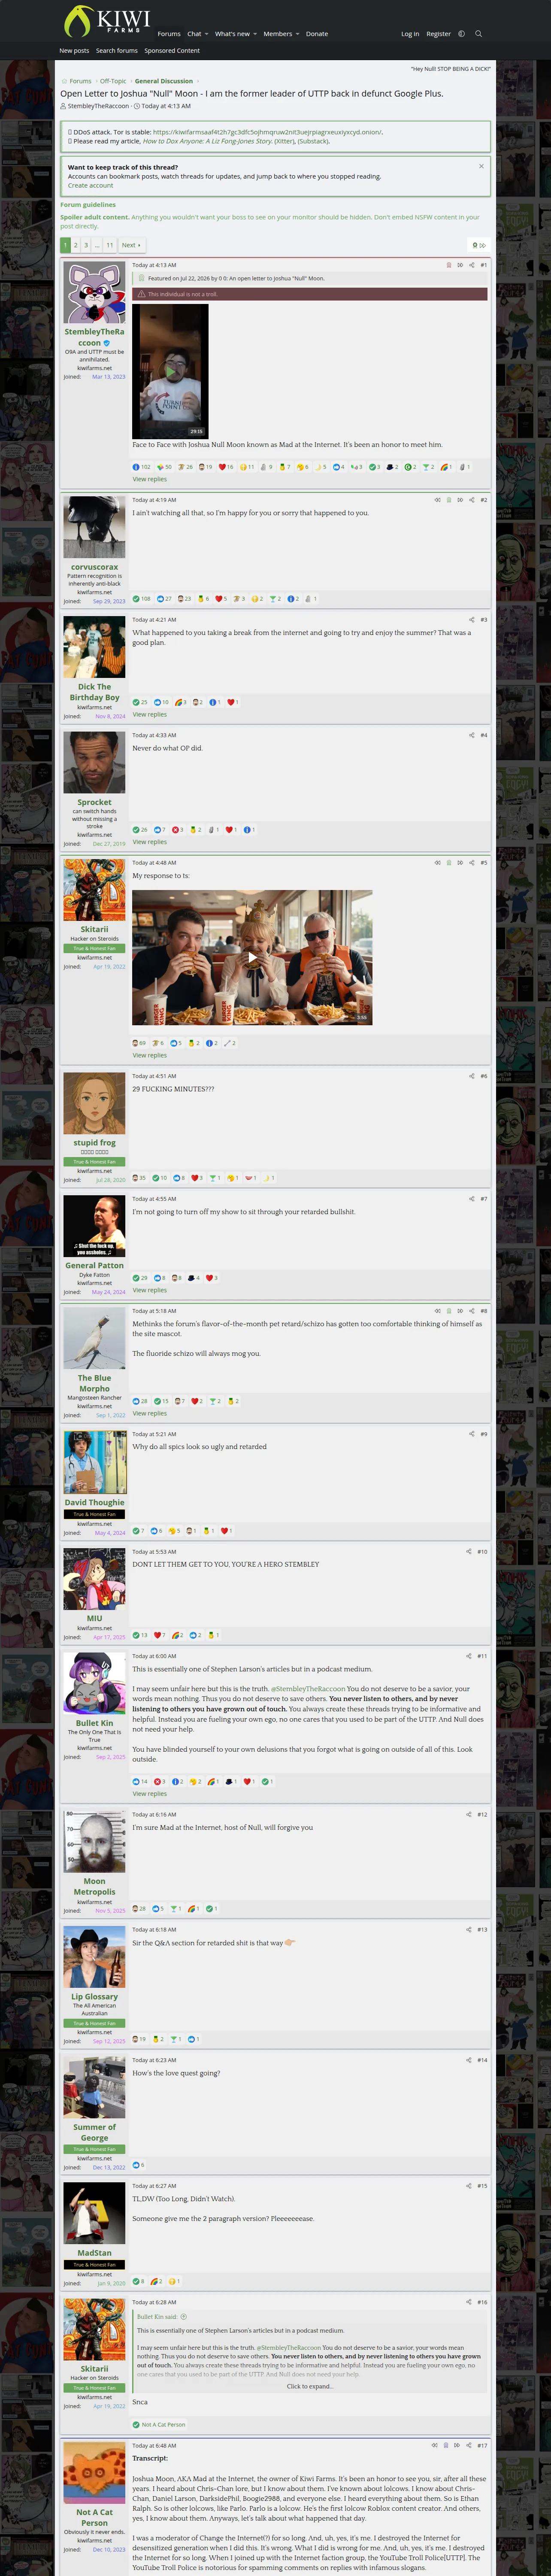
Task: Click the share icon on post #3
Action: 472,620
